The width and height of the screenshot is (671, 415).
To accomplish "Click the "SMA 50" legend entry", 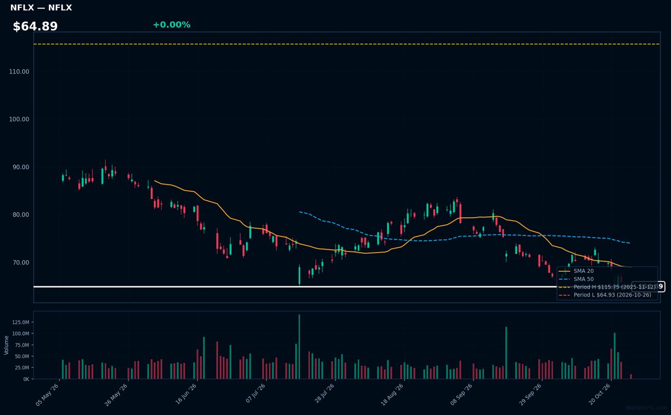I will [583, 279].
